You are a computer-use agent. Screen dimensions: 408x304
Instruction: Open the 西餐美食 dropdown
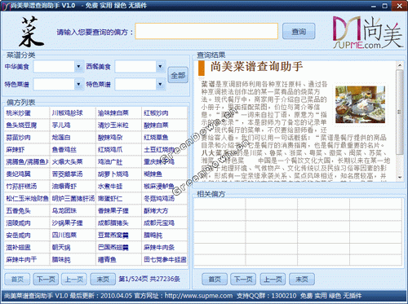tap(160, 67)
